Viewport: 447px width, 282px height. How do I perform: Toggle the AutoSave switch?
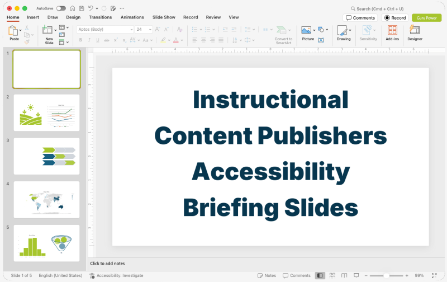coord(61,8)
